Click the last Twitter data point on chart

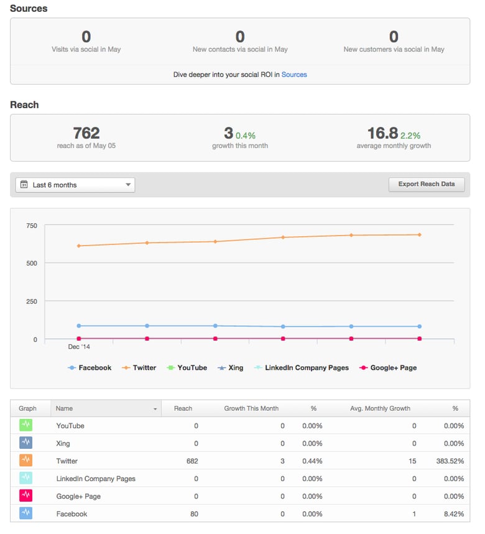[420, 235]
